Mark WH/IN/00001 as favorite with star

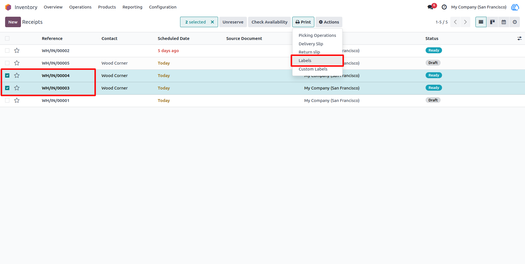point(17,100)
